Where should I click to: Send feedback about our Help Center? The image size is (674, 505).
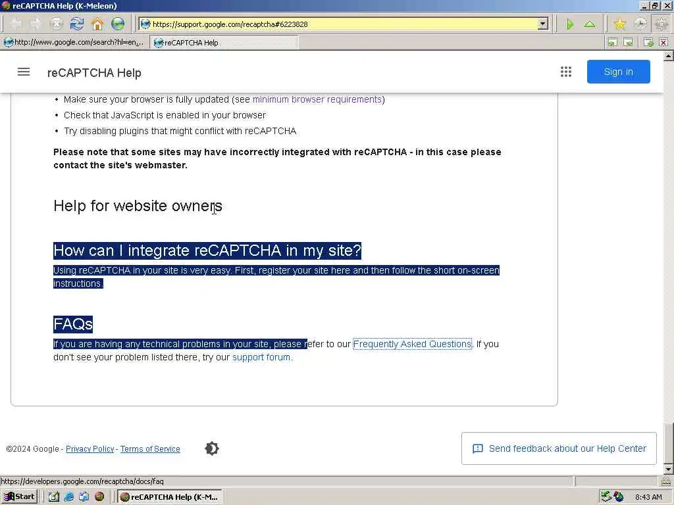(x=559, y=448)
